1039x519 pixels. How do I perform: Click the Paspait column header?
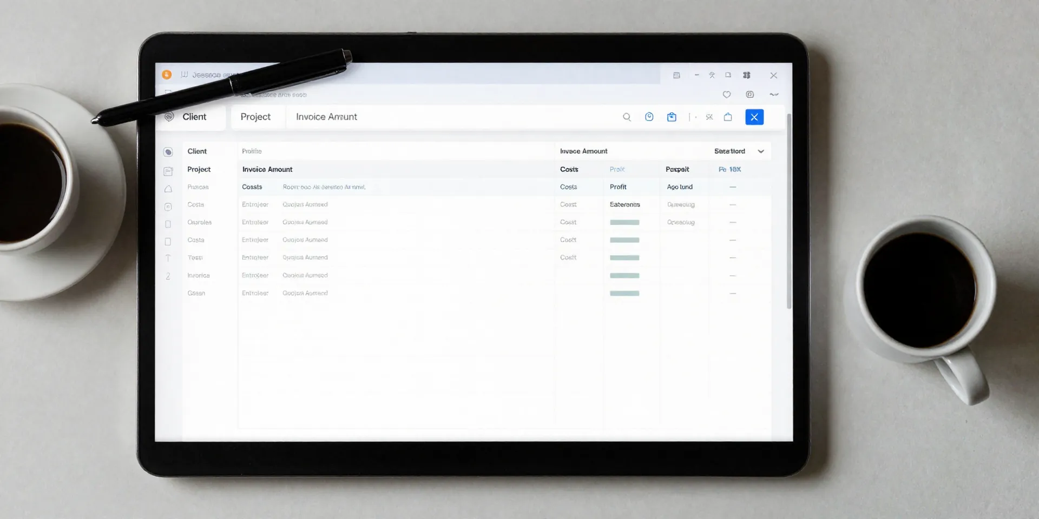[x=677, y=169]
